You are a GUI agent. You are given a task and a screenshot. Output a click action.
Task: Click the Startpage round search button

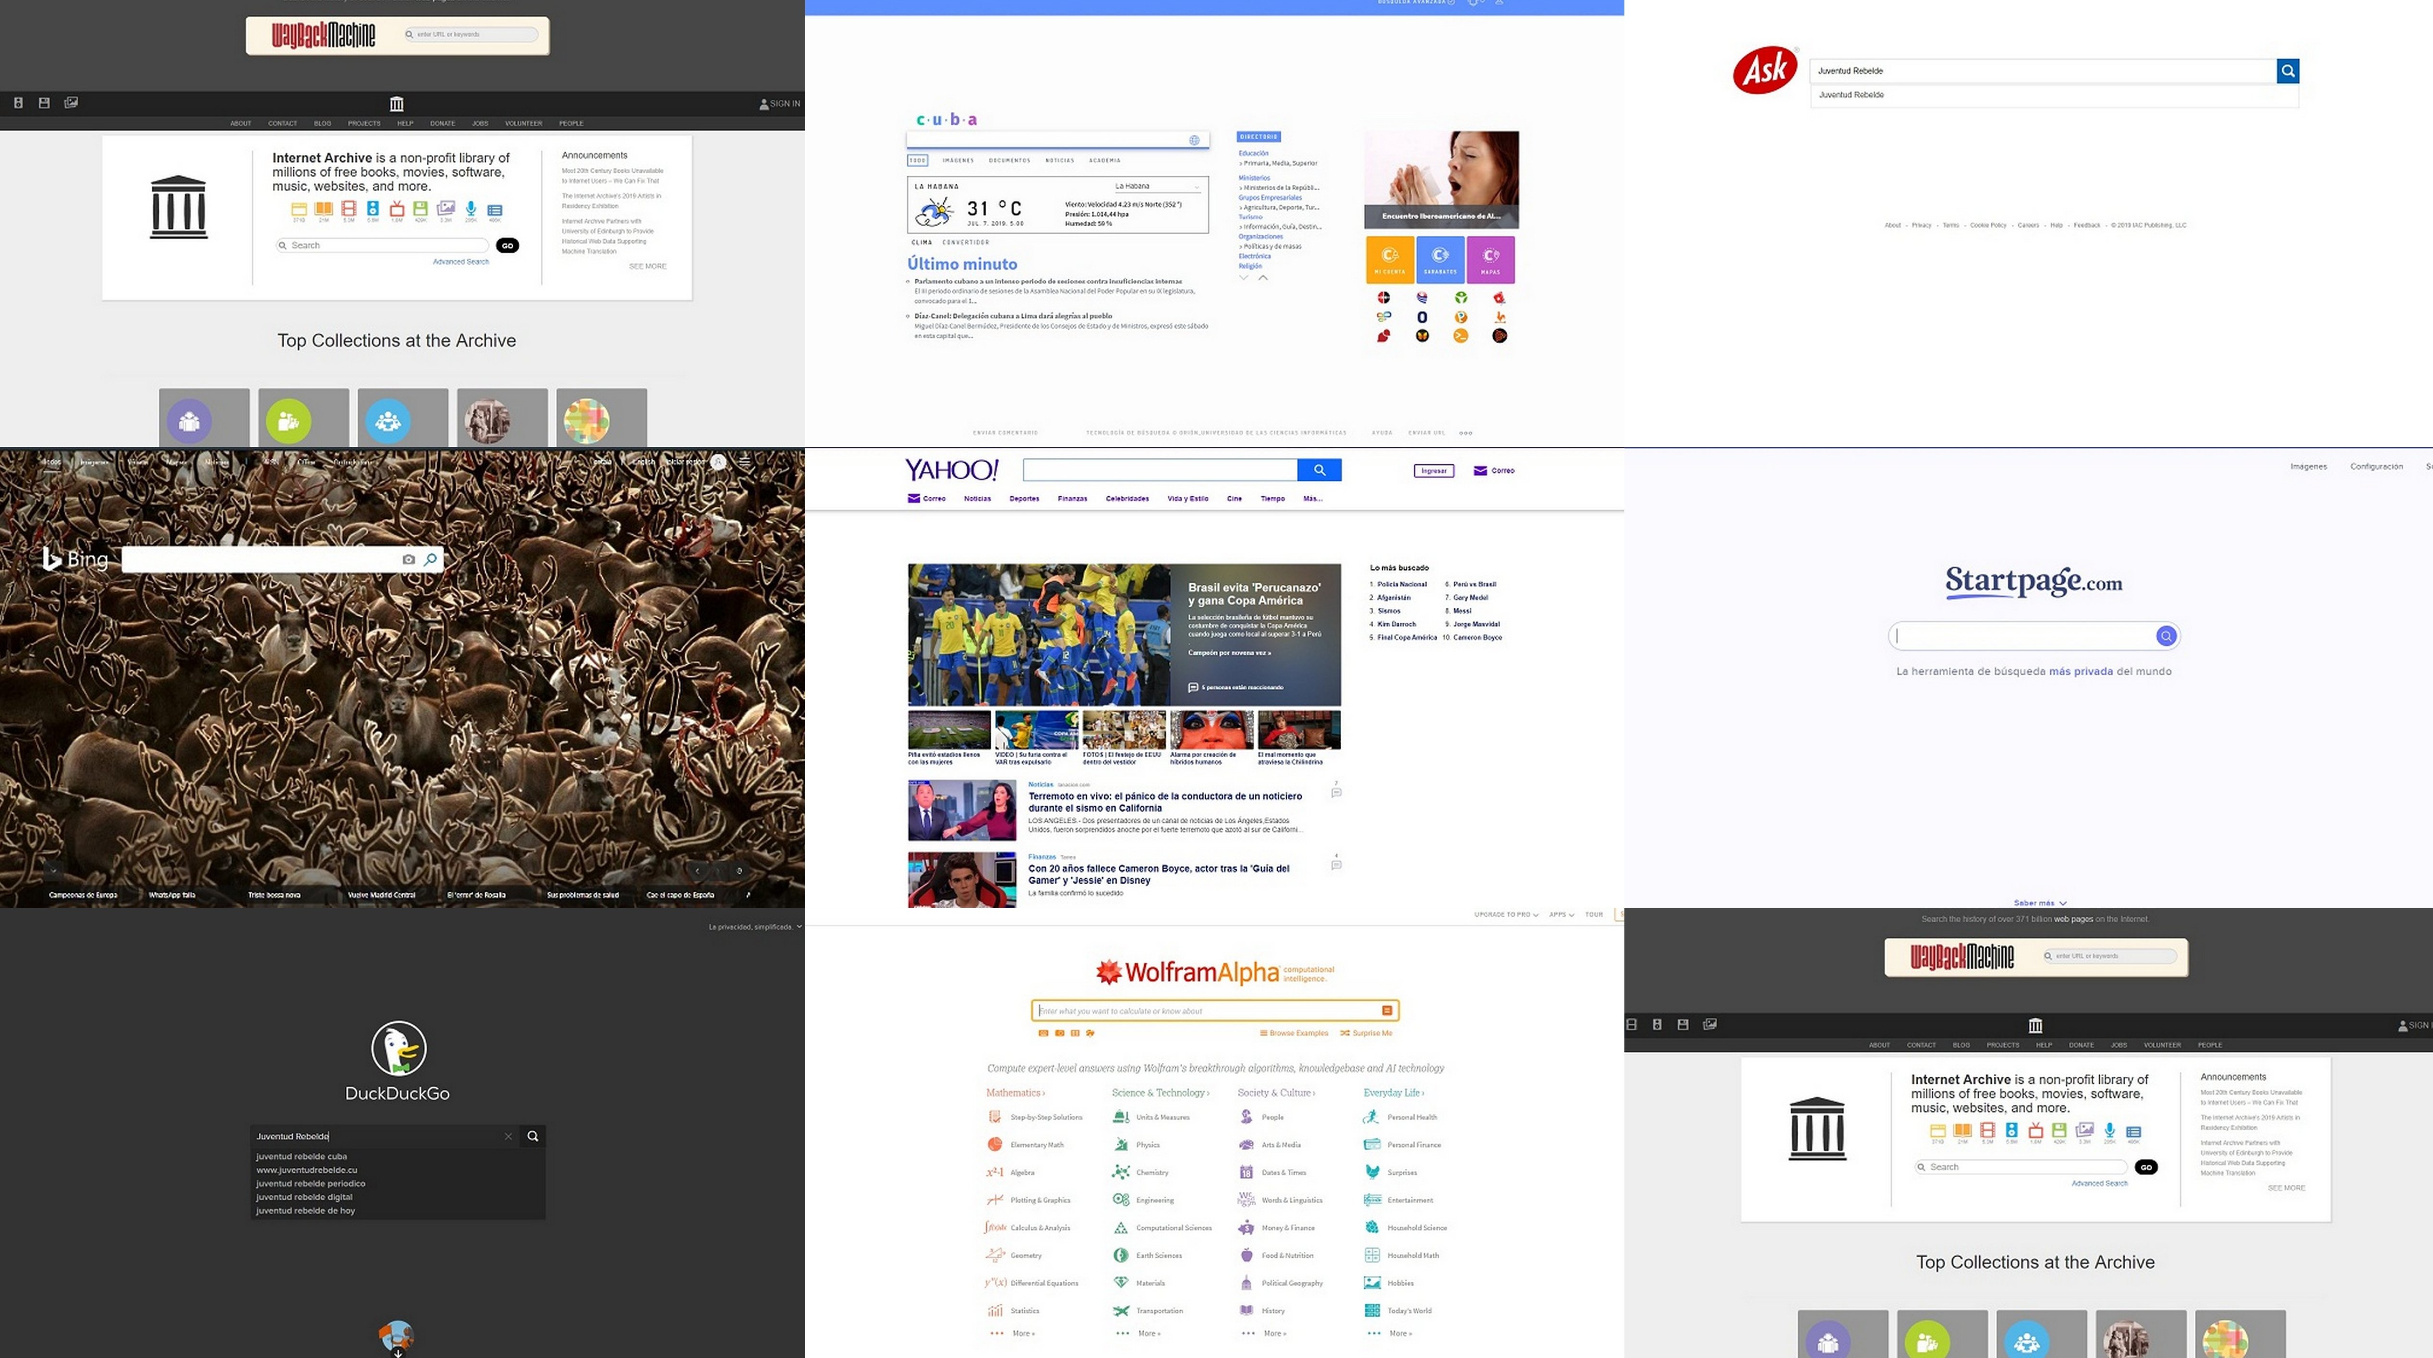[2166, 636]
